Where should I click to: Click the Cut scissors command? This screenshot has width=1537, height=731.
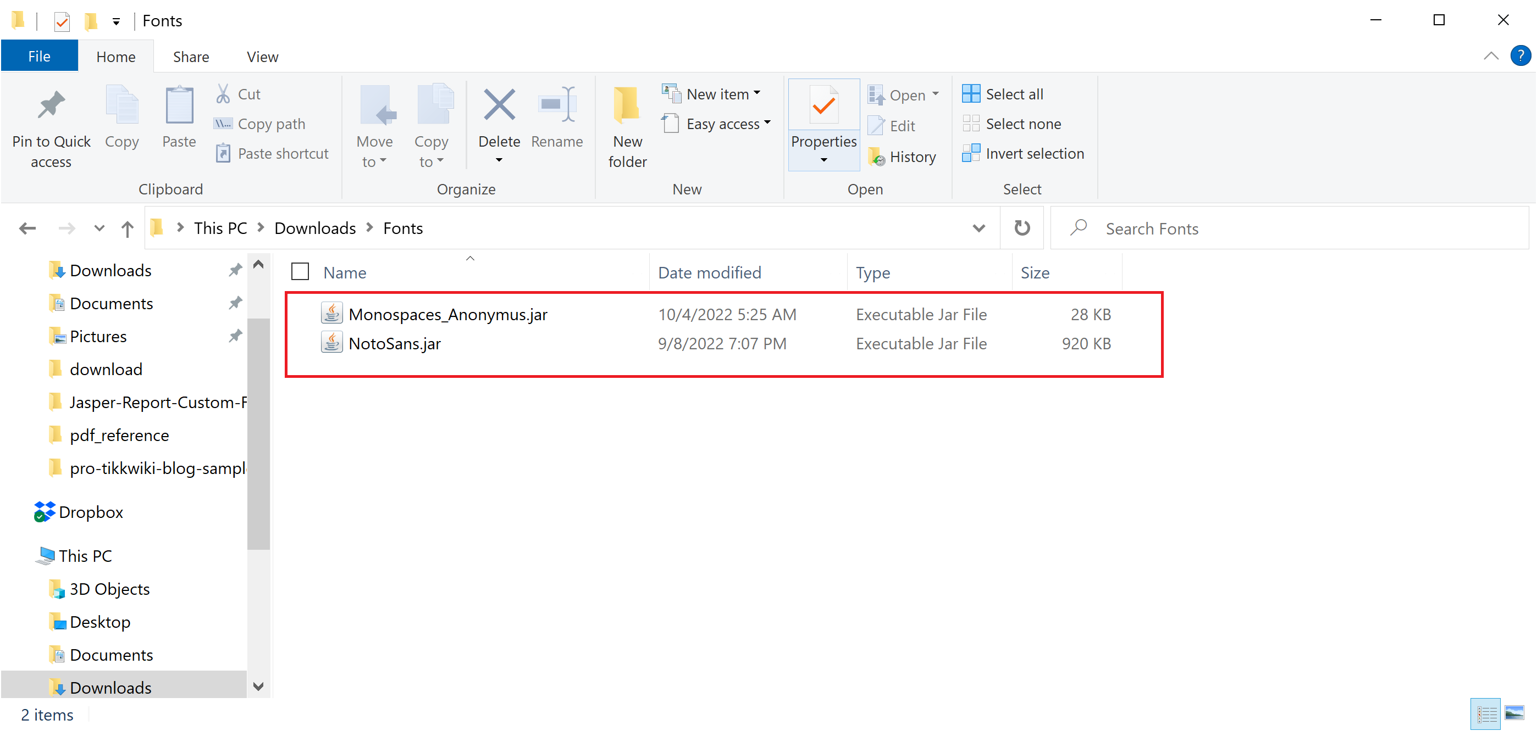pyautogui.click(x=239, y=94)
